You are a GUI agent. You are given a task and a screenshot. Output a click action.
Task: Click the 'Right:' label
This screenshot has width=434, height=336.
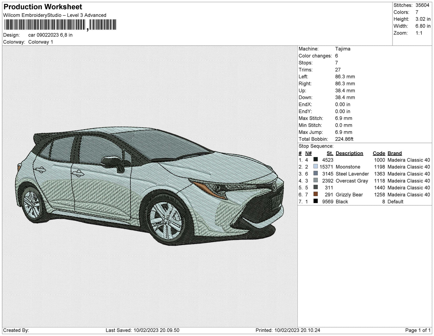click(305, 84)
